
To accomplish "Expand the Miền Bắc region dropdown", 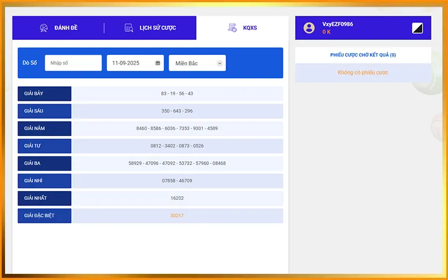I will (x=197, y=63).
